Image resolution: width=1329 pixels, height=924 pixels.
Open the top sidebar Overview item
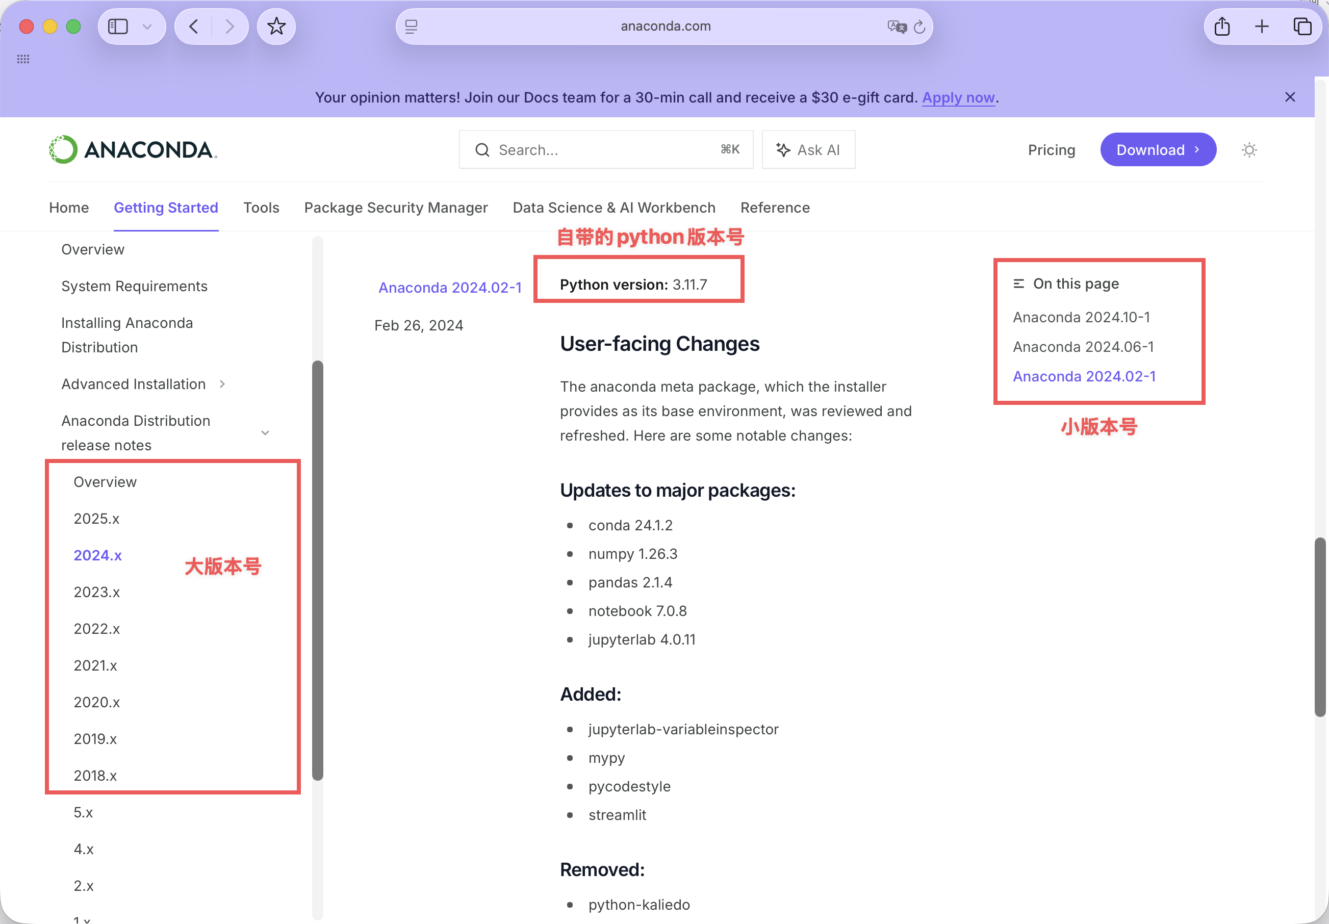click(x=93, y=249)
